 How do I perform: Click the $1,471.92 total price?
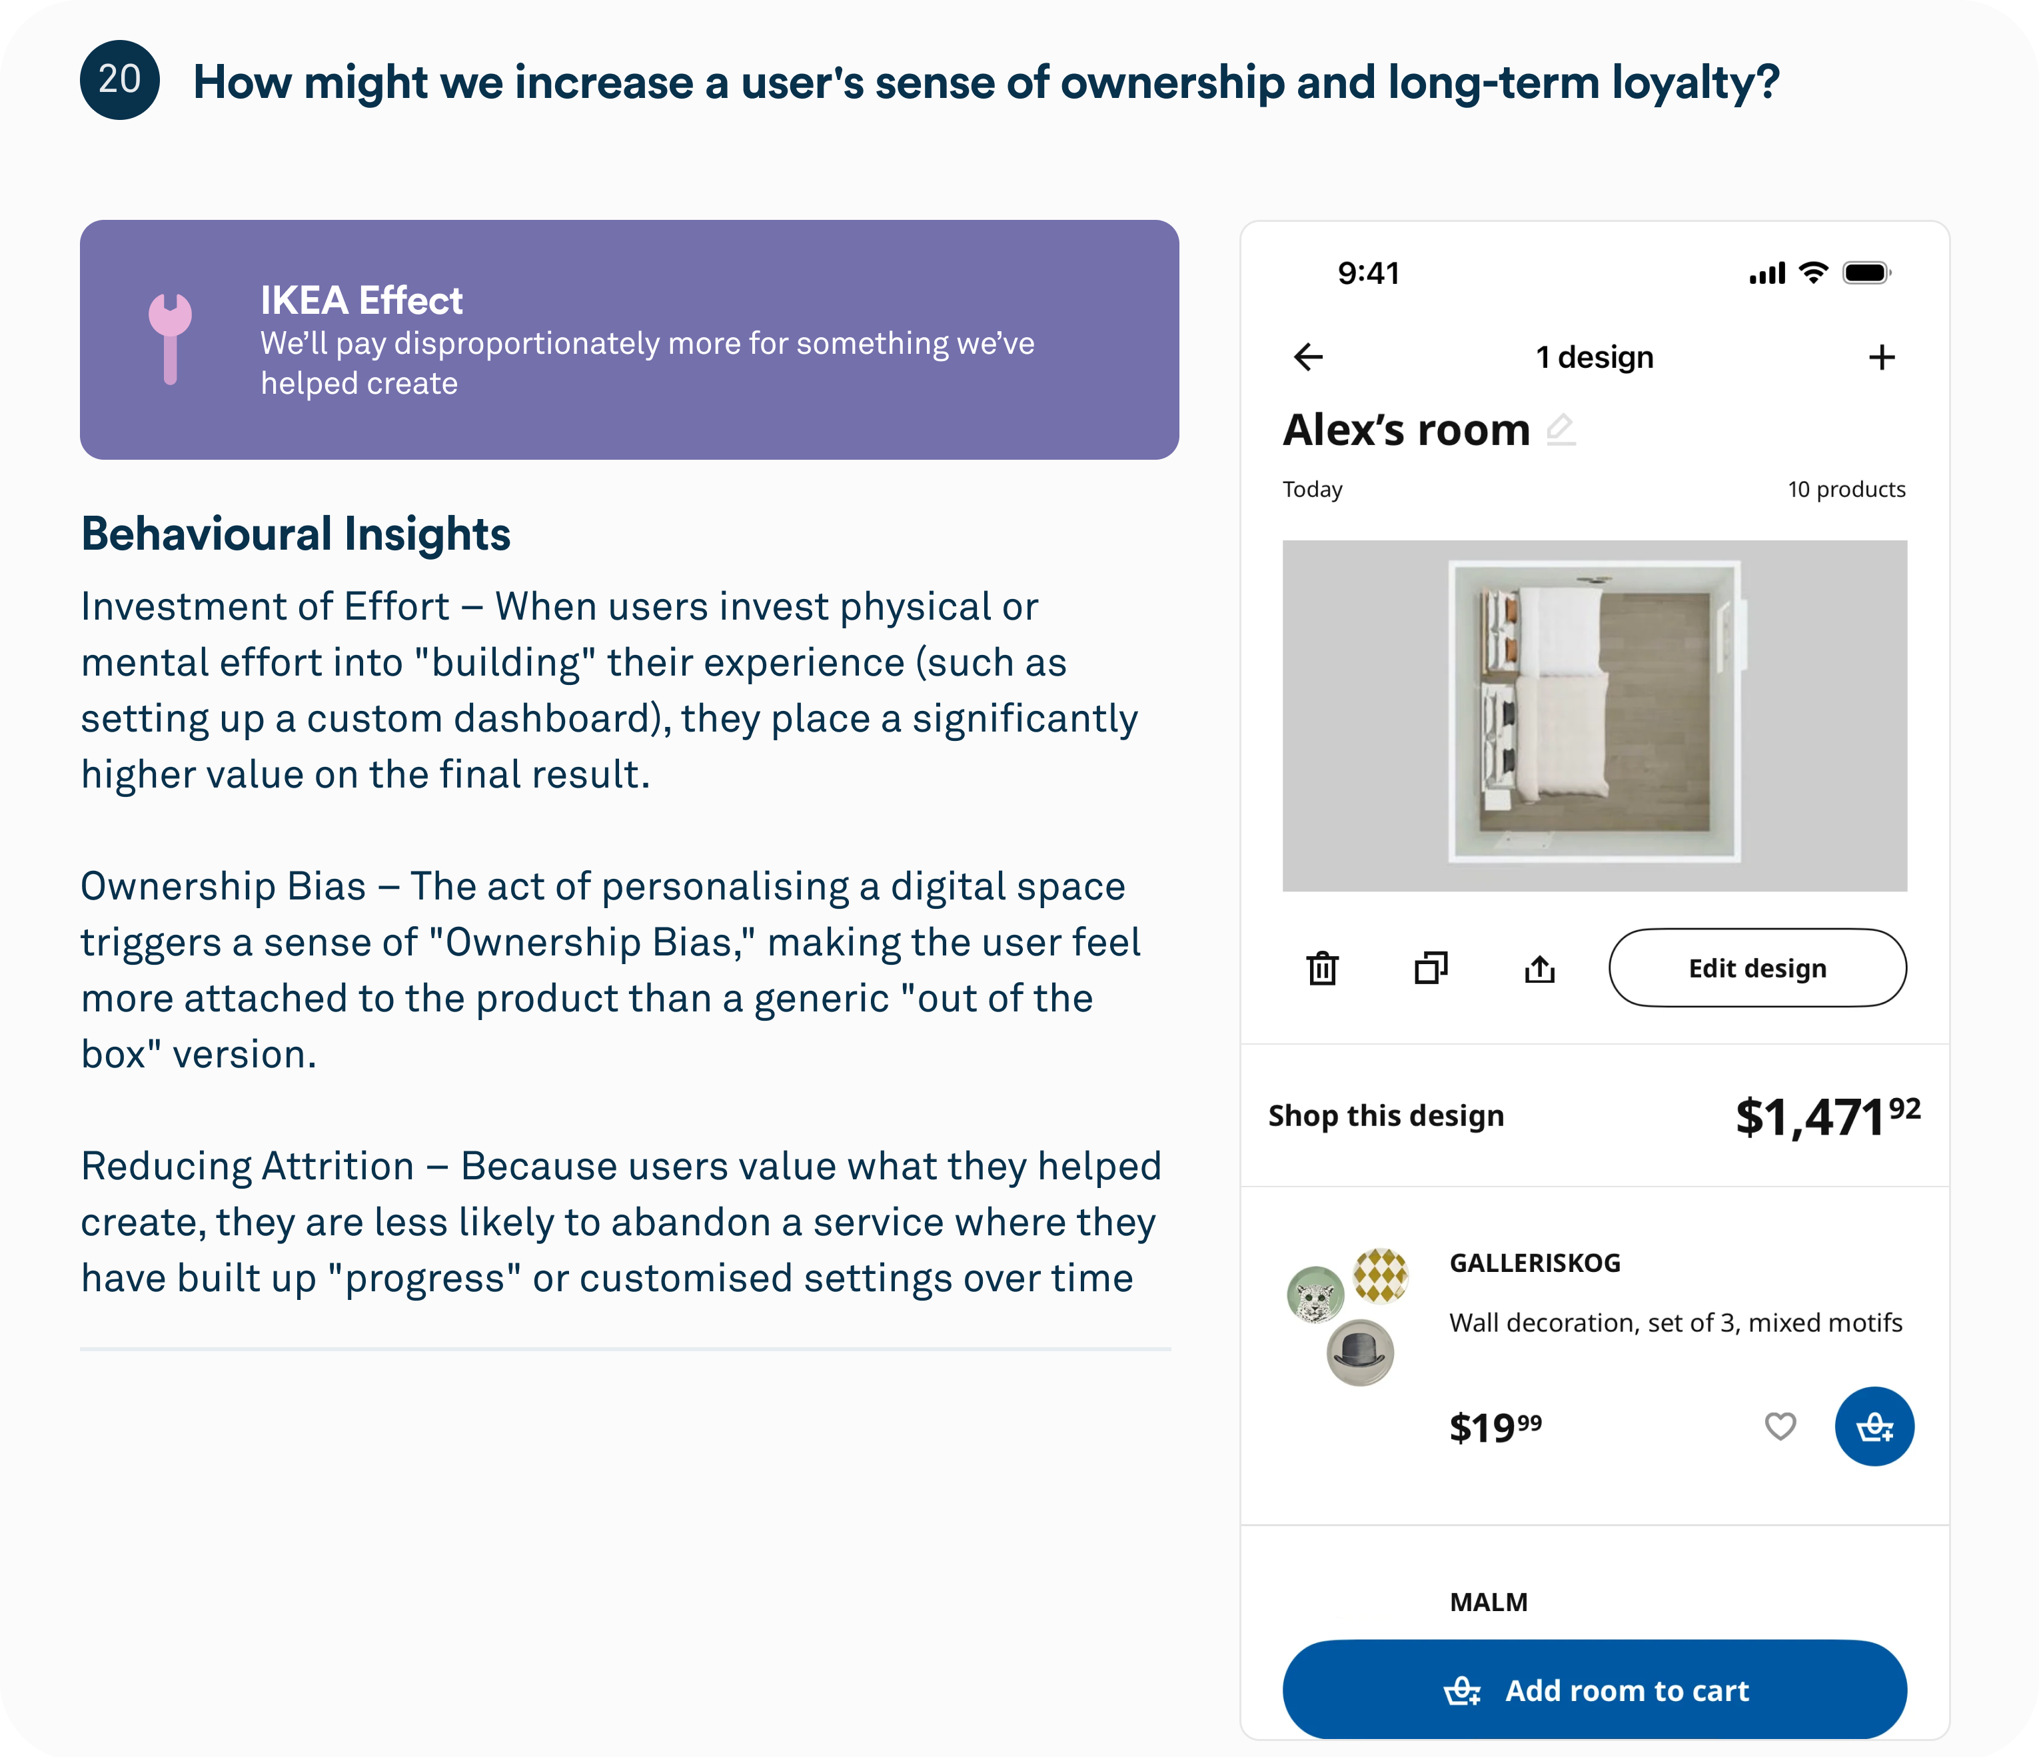1826,1117
